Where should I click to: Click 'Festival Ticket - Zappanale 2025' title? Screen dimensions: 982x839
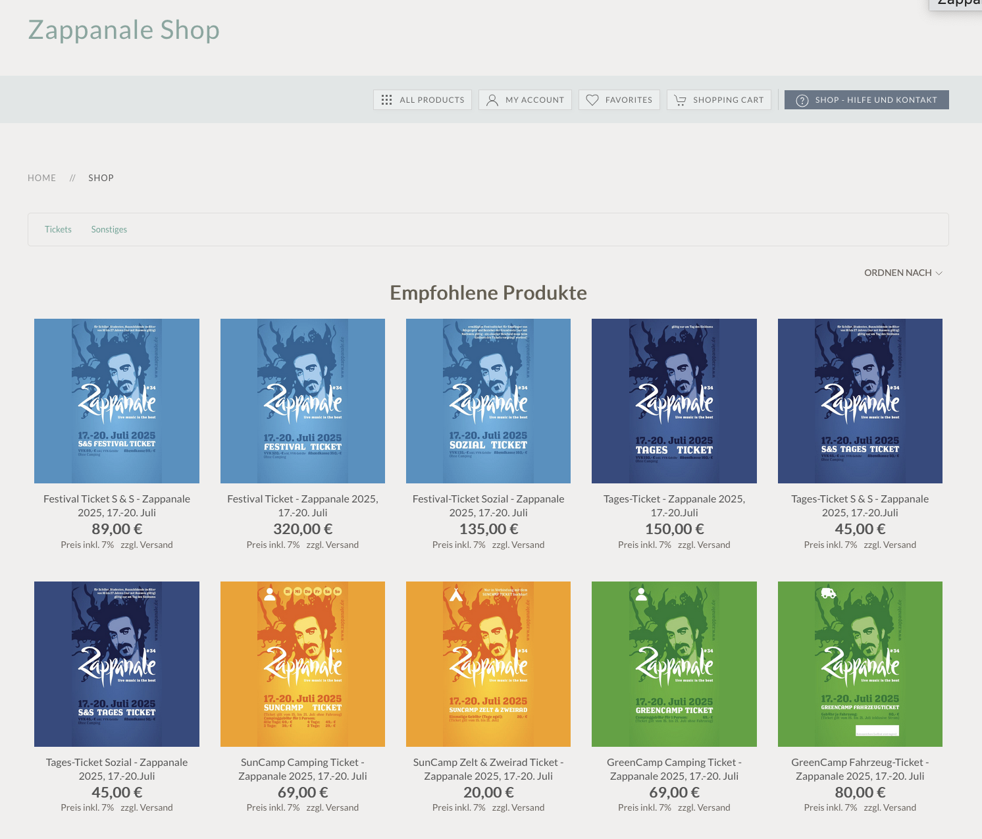303,506
